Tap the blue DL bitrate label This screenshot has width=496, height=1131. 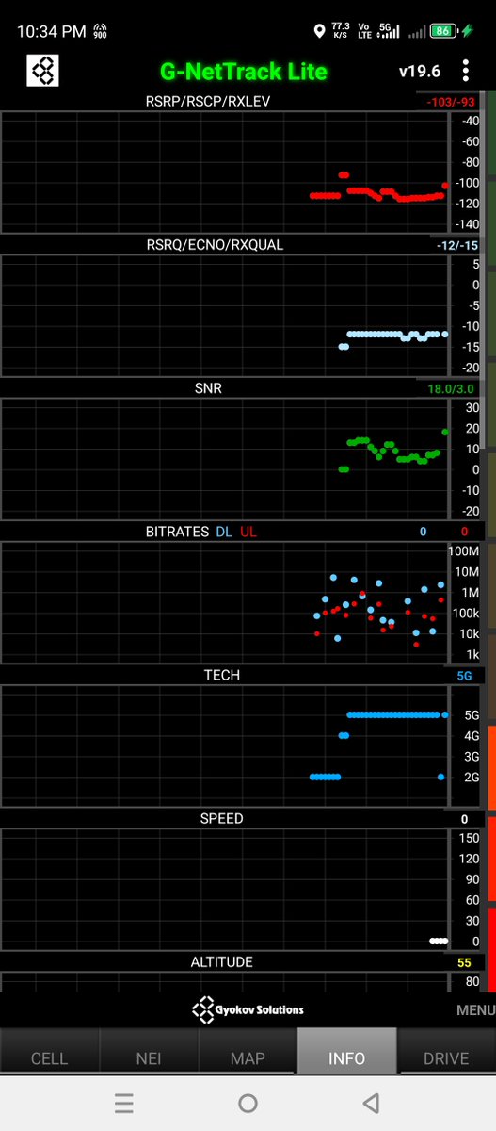(x=224, y=532)
